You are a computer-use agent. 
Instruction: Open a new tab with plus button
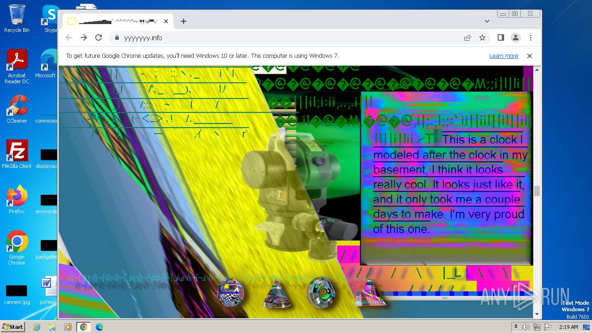(x=184, y=21)
